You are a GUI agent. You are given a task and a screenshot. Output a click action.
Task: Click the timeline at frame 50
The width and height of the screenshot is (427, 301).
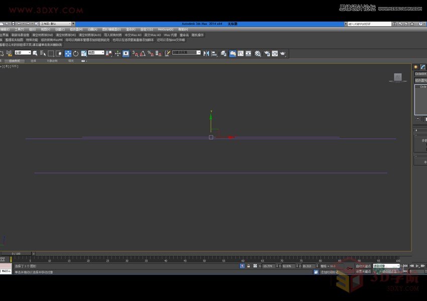(x=204, y=260)
